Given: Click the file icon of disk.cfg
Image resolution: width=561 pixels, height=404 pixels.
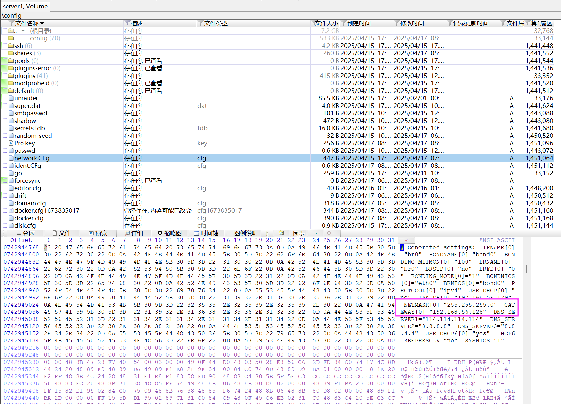Looking at the screenshot, I should pos(11,225).
